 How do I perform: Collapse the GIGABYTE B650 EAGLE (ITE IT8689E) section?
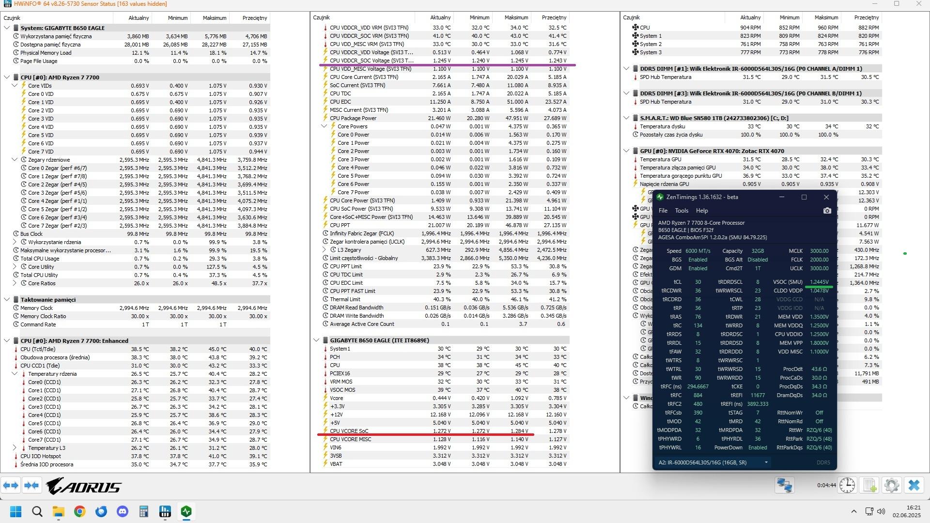coord(316,340)
